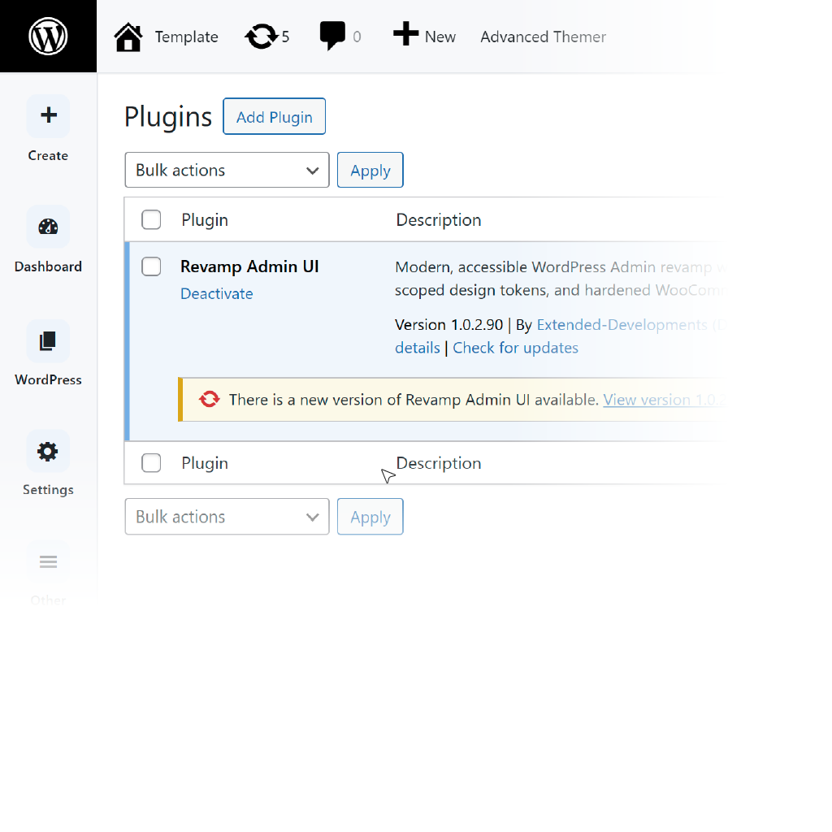Image resolution: width=832 pixels, height=832 pixels.
Task: Open the Create sidebar icon
Action: (48, 116)
